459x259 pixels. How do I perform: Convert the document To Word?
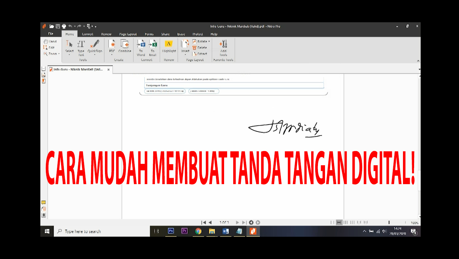click(x=141, y=48)
